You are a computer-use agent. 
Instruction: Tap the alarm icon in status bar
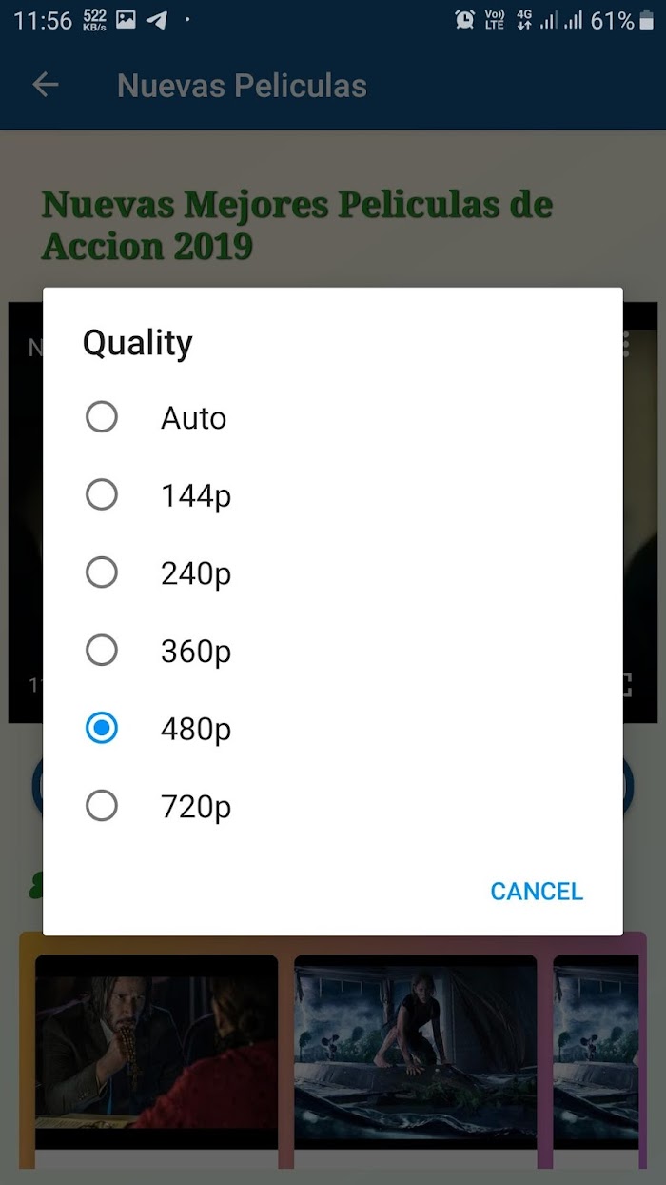point(464,19)
